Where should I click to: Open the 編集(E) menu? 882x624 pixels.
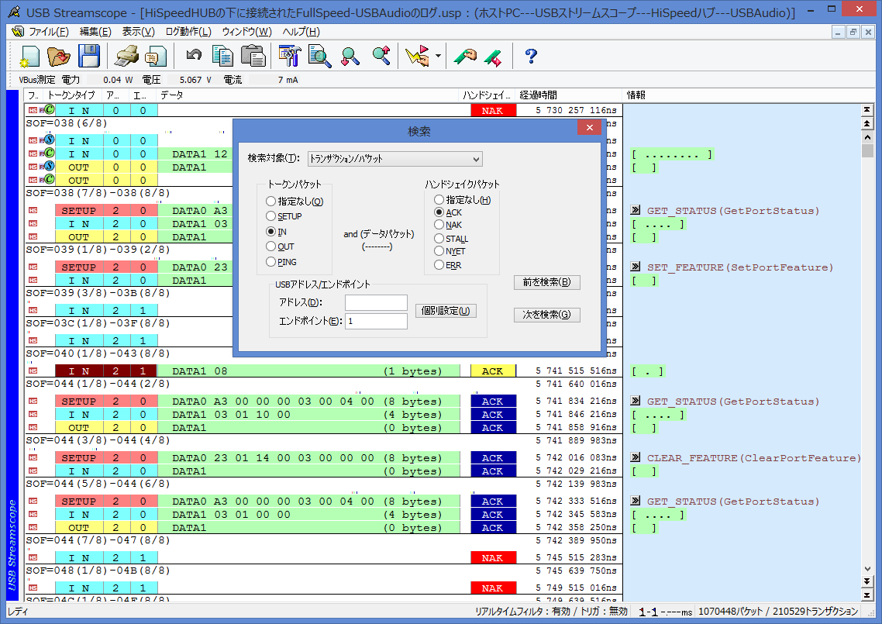[x=95, y=32]
